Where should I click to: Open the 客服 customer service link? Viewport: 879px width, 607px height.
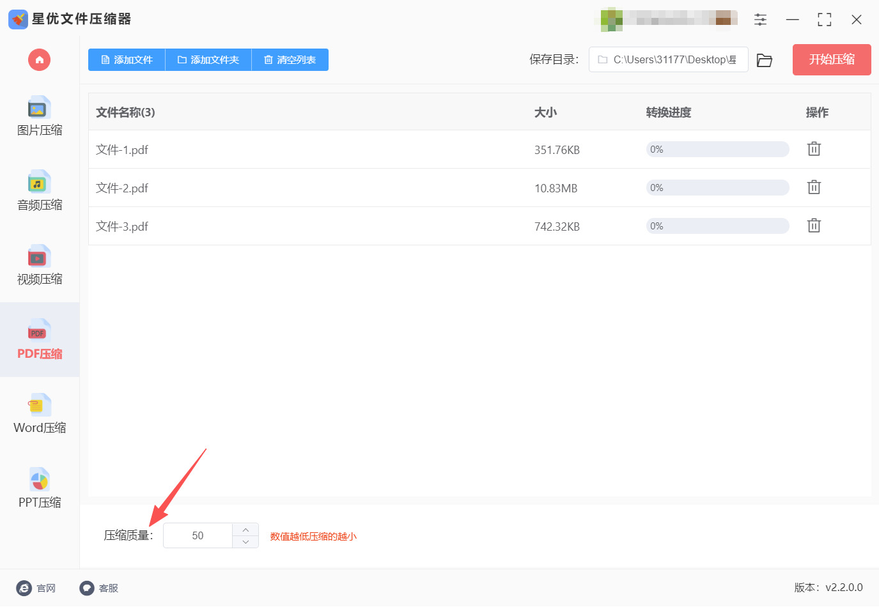pos(98,588)
